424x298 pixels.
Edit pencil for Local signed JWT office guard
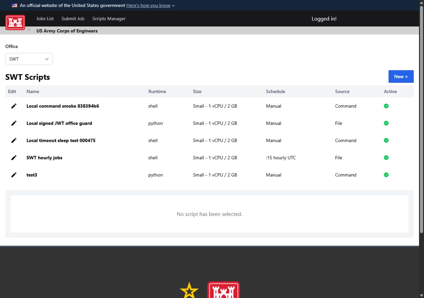(x=14, y=123)
